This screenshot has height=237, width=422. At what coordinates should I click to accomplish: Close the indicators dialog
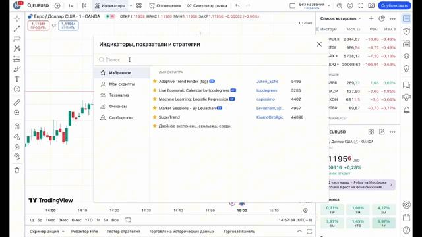point(319,44)
